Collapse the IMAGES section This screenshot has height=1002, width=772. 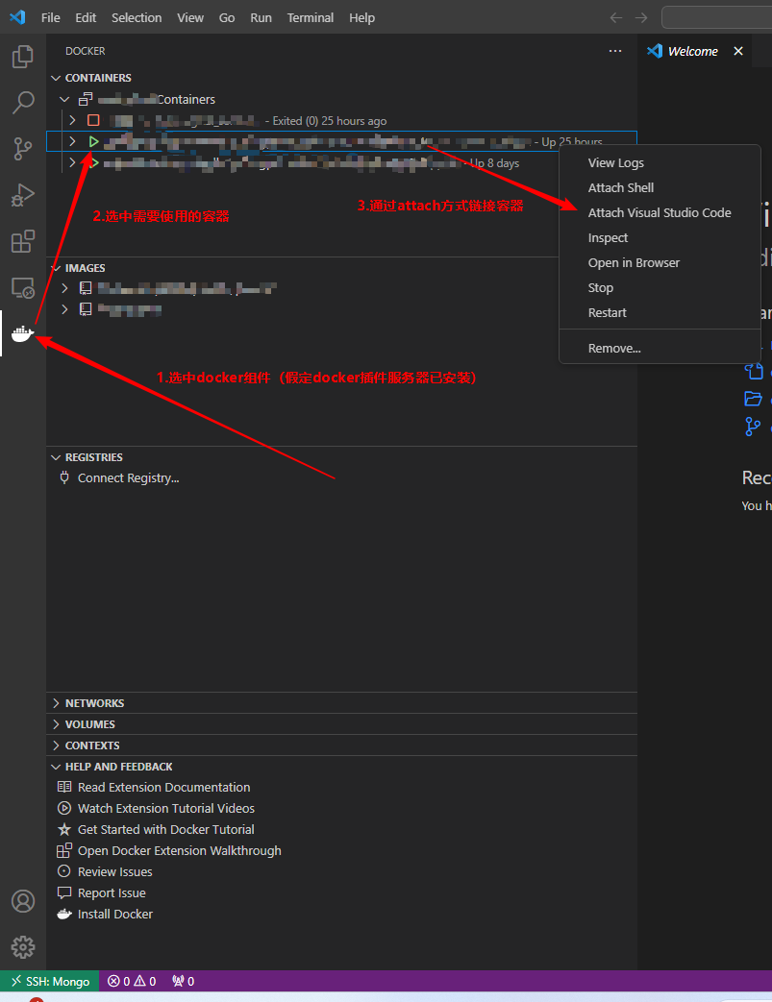tap(57, 268)
